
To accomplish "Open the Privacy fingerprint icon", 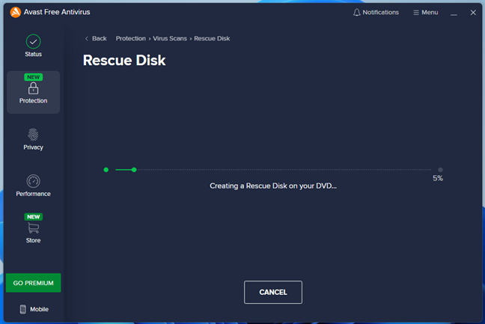I will tap(33, 135).
